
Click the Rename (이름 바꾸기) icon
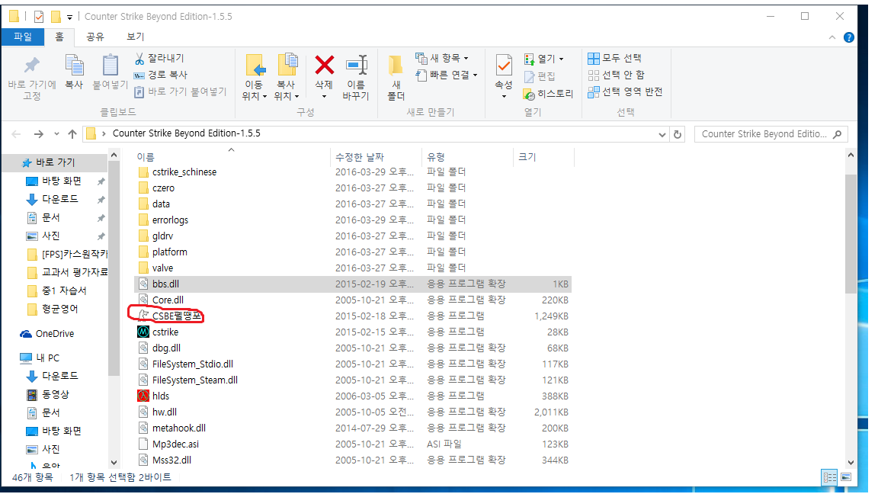[356, 65]
